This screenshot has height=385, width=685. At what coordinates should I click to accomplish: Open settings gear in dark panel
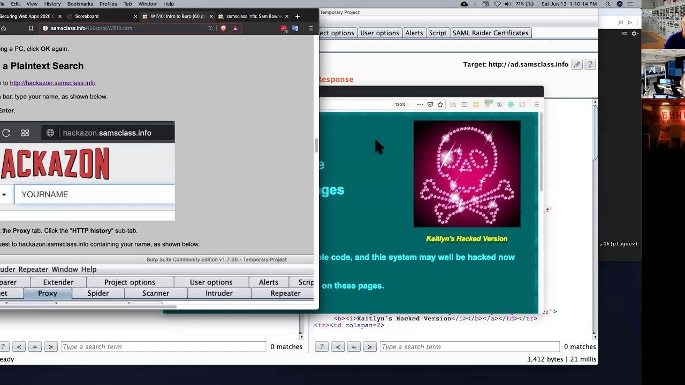point(635,34)
